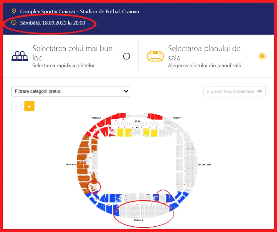Image resolution: width=277 pixels, height=232 pixels.
Task: Click the arrow on the selected seats button
Action: click(259, 91)
